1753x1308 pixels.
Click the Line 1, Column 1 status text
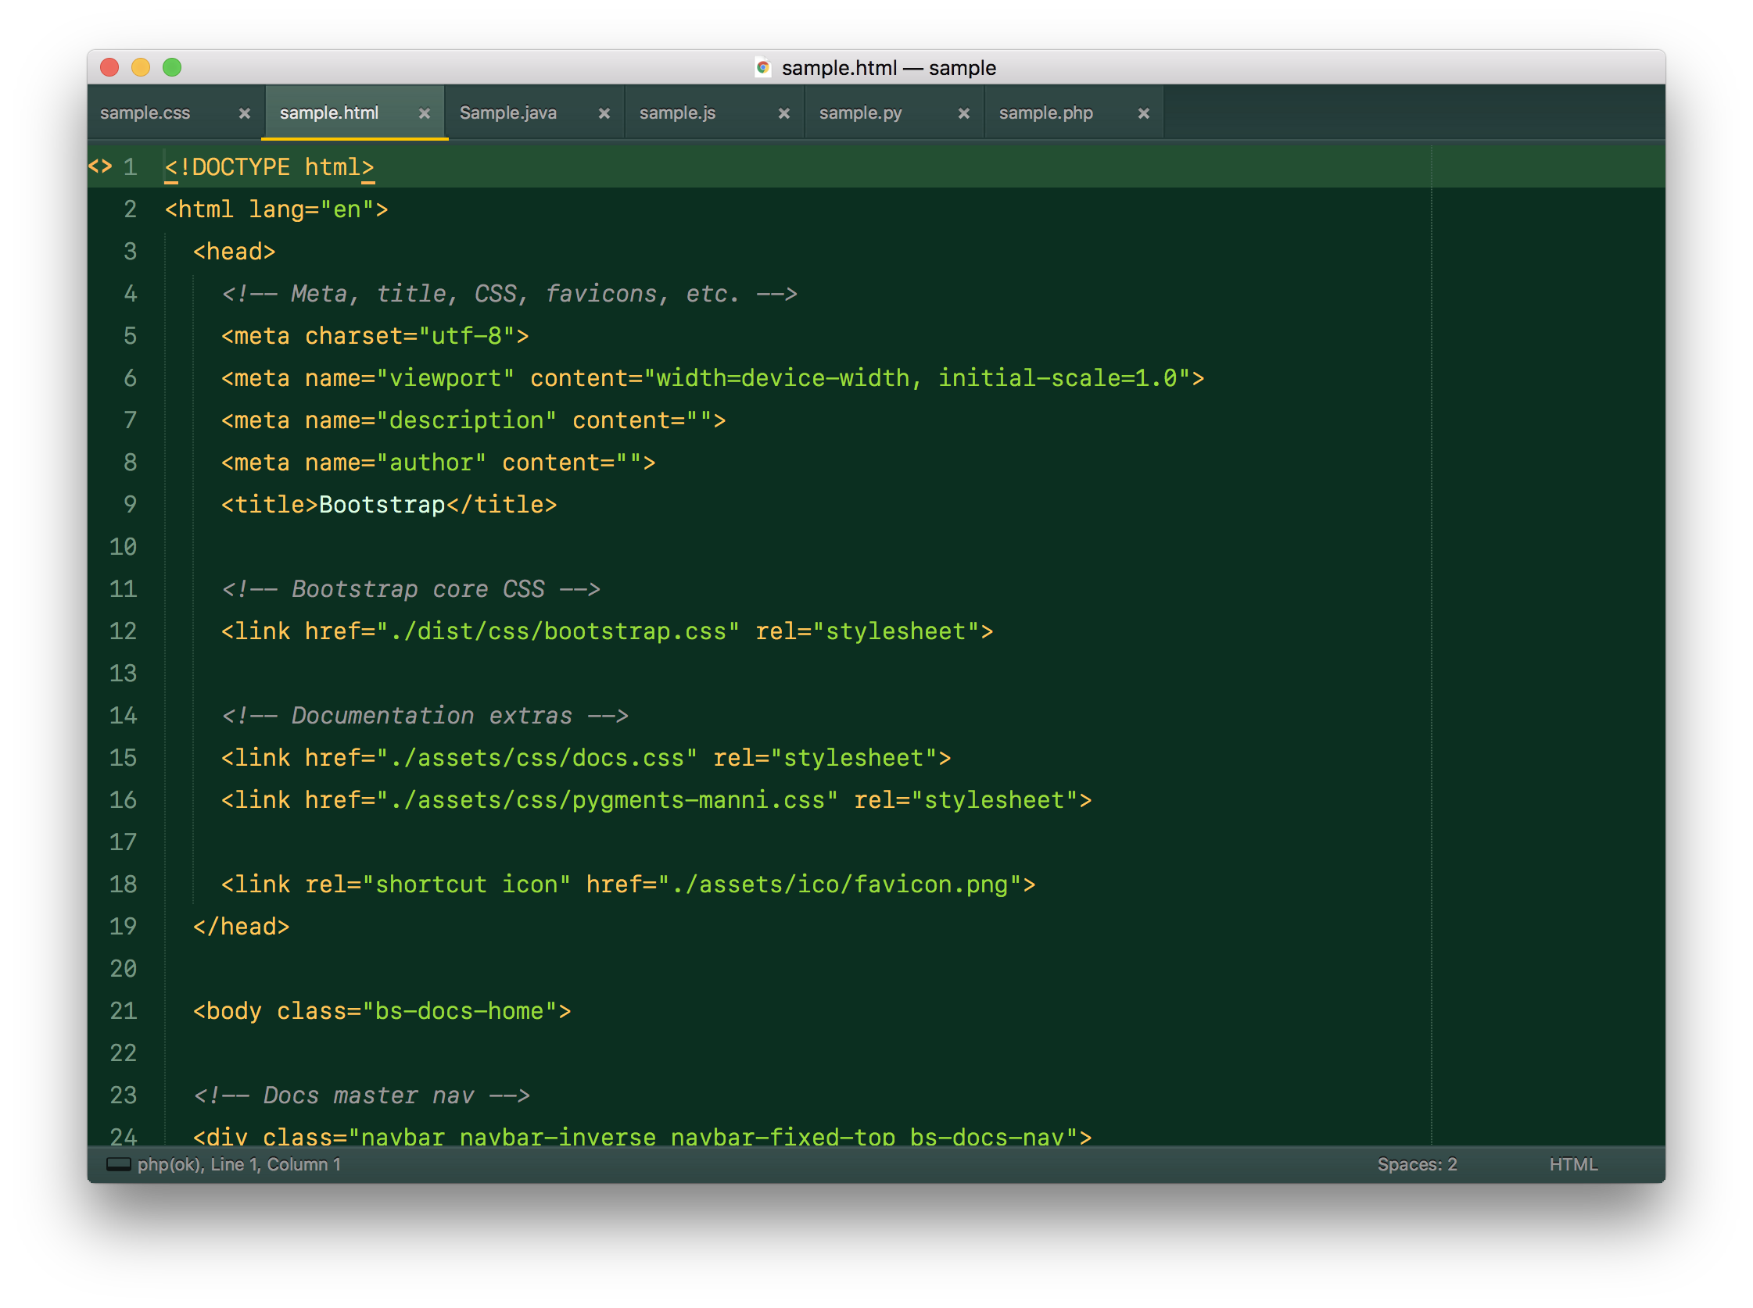click(x=275, y=1164)
